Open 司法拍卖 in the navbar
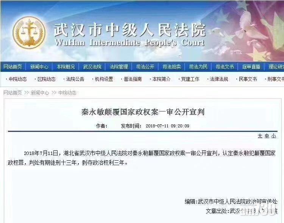 172,67
